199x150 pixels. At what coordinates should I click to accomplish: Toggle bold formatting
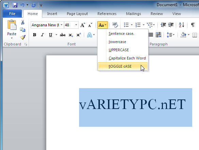coord(34,35)
